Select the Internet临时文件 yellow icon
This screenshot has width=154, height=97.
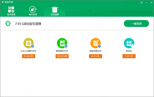28,43
